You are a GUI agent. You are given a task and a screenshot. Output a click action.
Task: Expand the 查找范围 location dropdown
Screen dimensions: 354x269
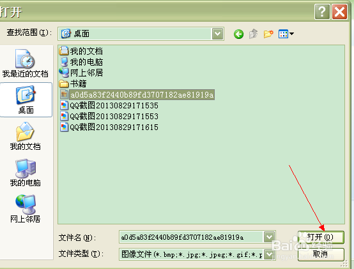click(x=217, y=34)
